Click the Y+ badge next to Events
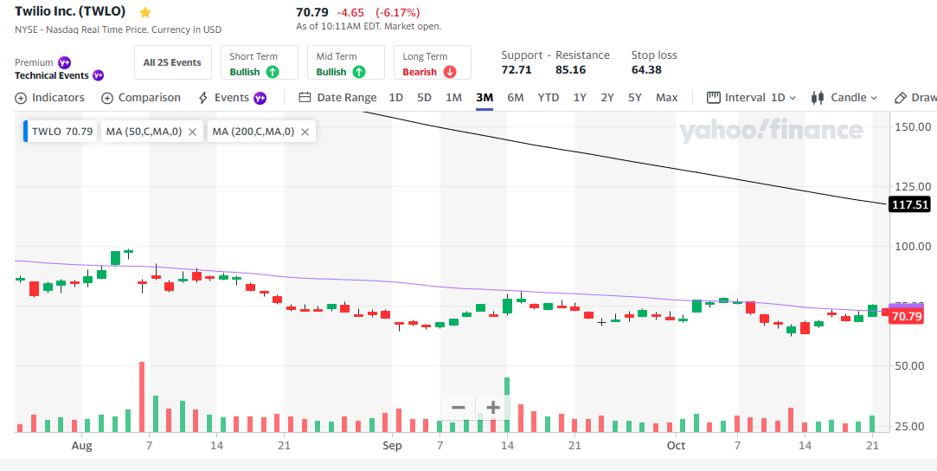The image size is (937, 471). [260, 98]
